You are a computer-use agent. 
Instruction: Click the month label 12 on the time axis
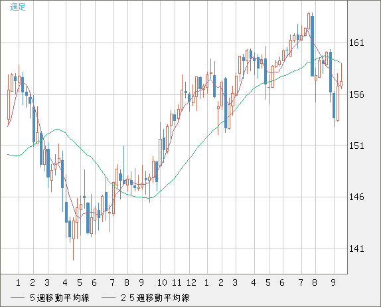pyautogui.click(x=191, y=282)
